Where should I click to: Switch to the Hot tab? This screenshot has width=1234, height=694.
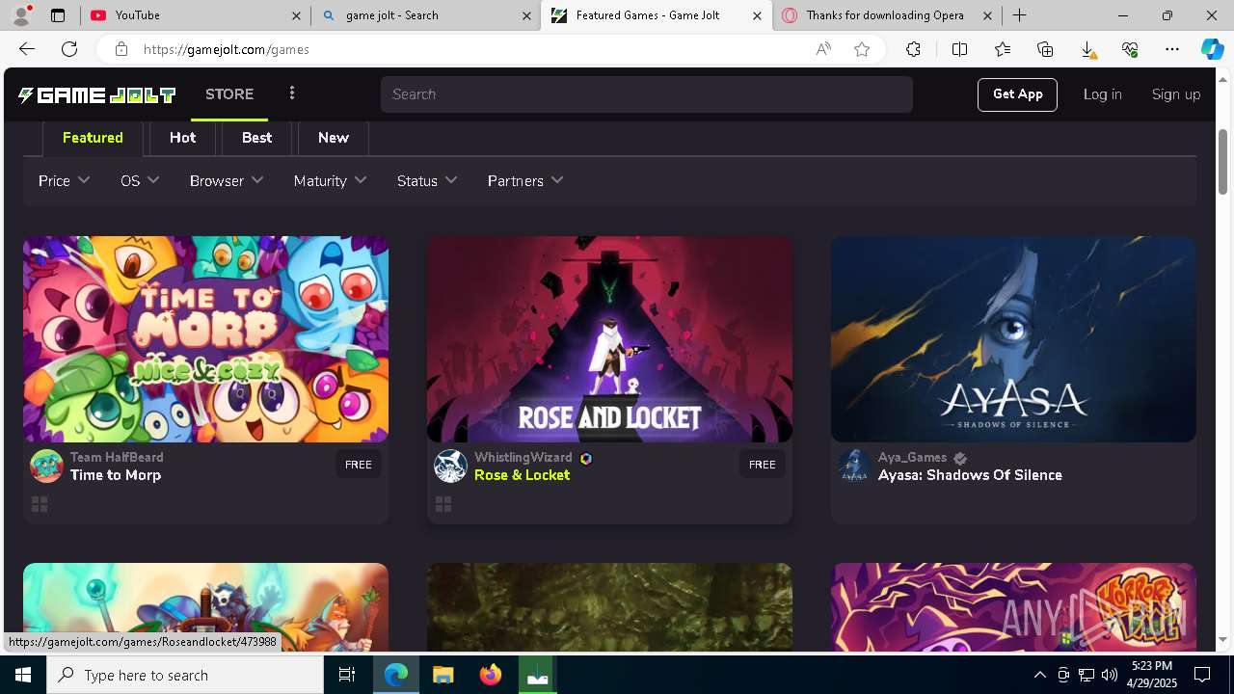[x=182, y=138]
